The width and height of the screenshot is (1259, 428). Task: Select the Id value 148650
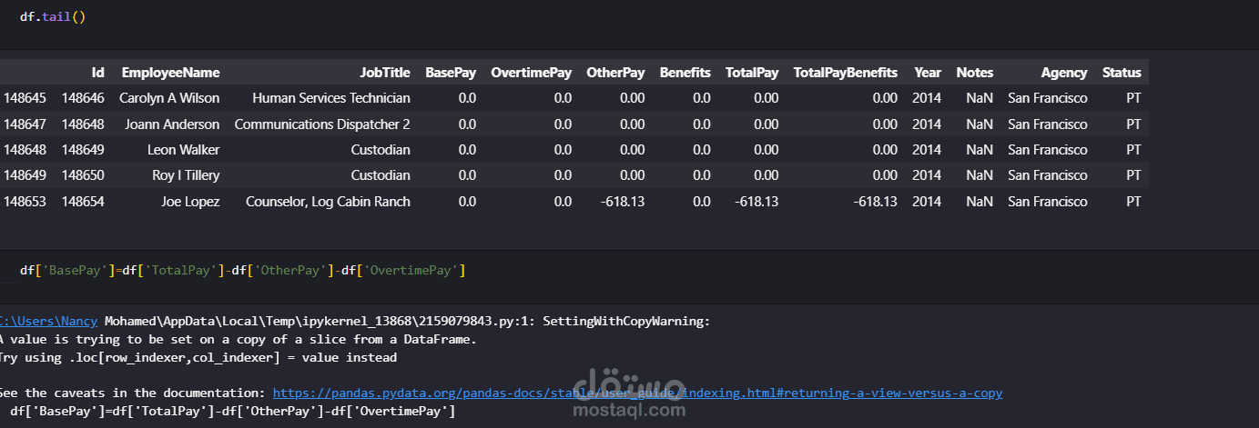(x=83, y=175)
